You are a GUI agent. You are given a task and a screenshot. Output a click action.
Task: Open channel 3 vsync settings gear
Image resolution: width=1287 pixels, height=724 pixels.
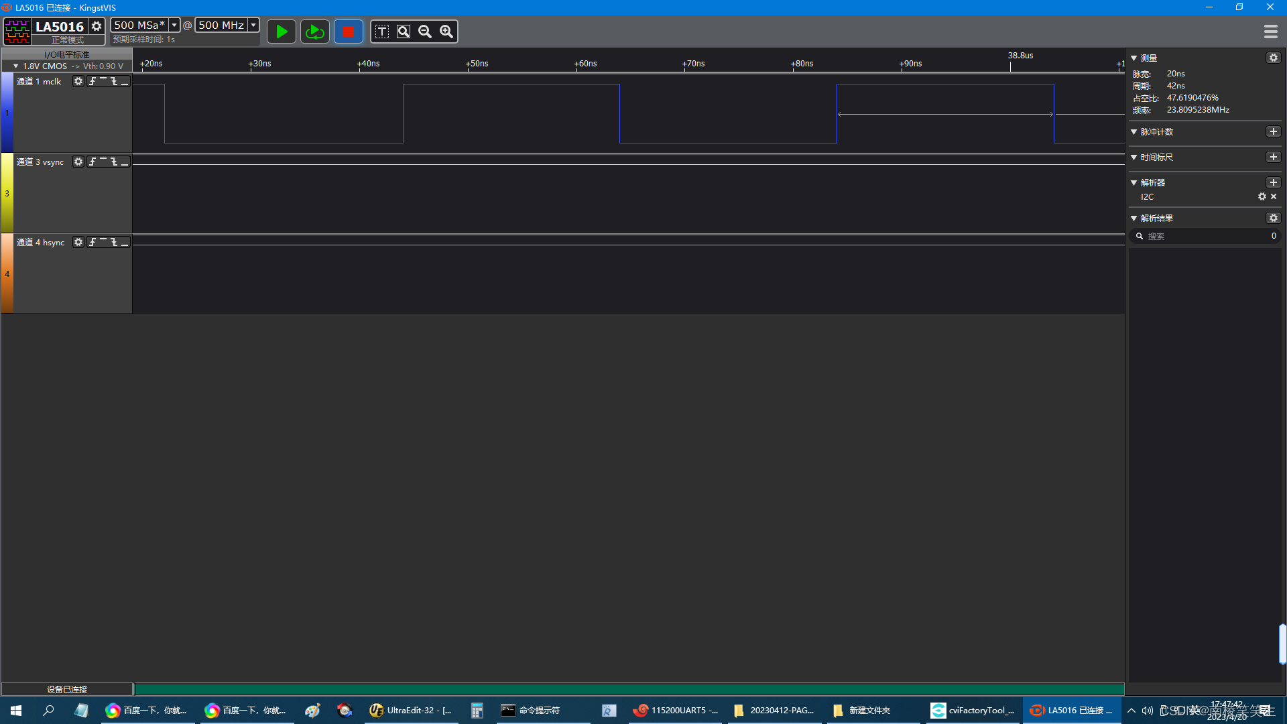pos(78,162)
